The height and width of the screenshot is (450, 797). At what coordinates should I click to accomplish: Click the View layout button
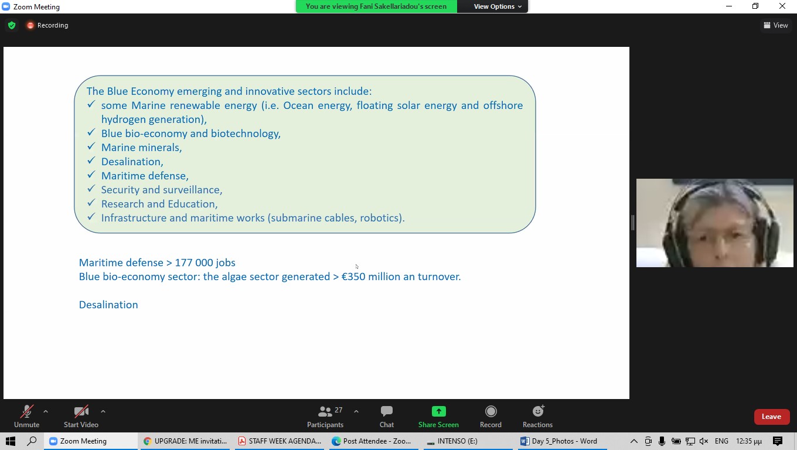coord(775,25)
